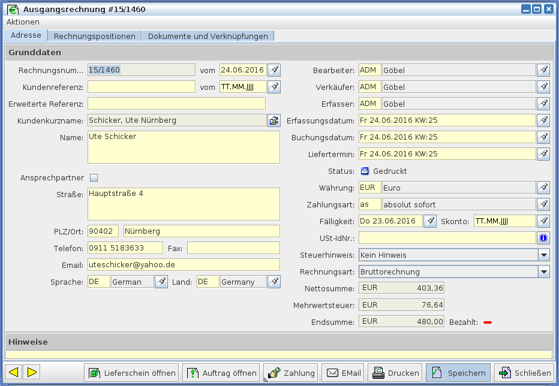The height and width of the screenshot is (386, 559).
Task: Click the Speichern button
Action: [458, 373]
